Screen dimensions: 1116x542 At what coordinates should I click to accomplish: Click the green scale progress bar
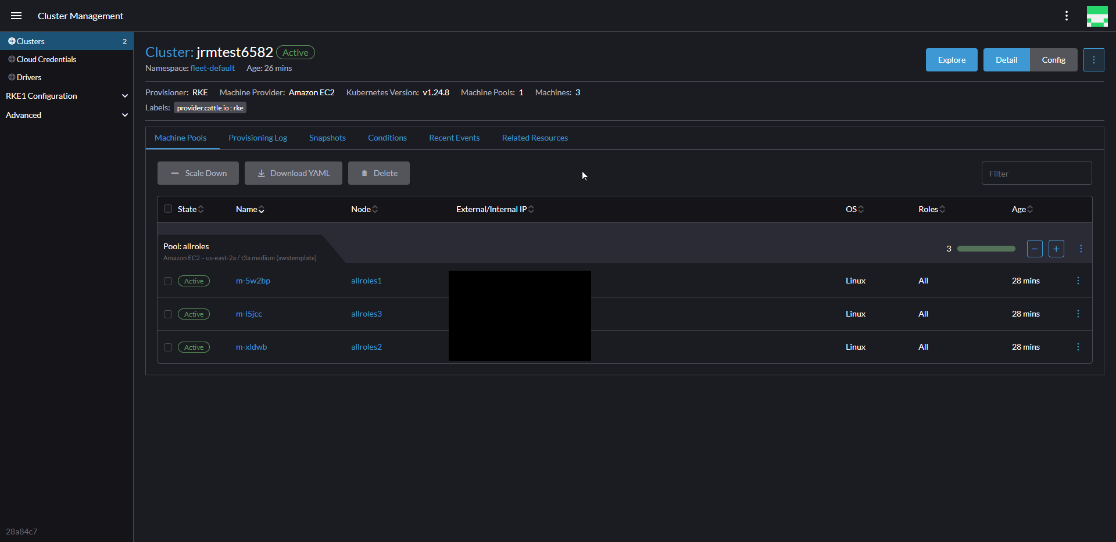click(986, 249)
